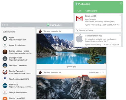Open the settings gear in the Pushbullet popup
Screen dimensions: 126x100
[x=121, y=4]
